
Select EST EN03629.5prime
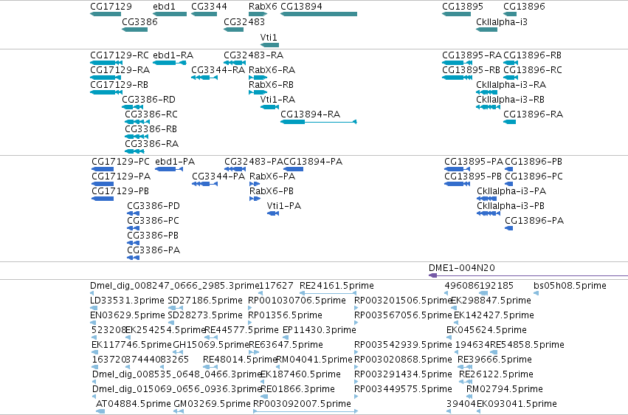tap(94, 323)
